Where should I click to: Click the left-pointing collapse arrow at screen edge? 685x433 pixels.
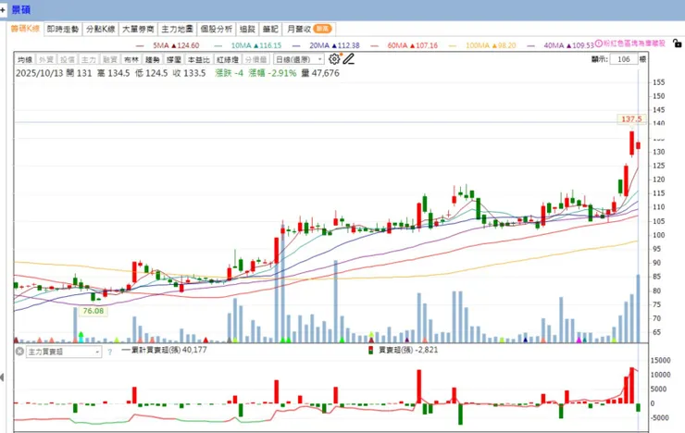click(2, 377)
